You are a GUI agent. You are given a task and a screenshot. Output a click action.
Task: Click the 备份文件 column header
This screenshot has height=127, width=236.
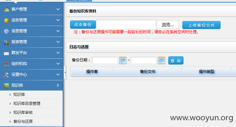(148, 72)
